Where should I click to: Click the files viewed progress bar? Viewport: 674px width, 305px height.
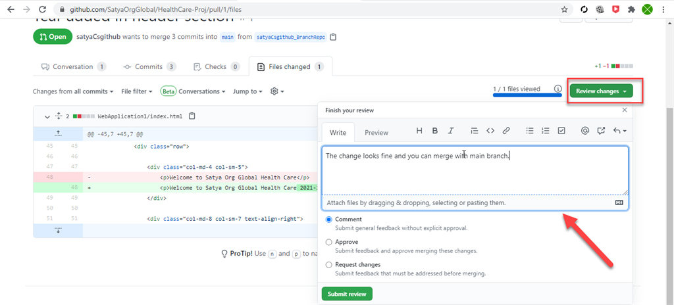(x=527, y=95)
